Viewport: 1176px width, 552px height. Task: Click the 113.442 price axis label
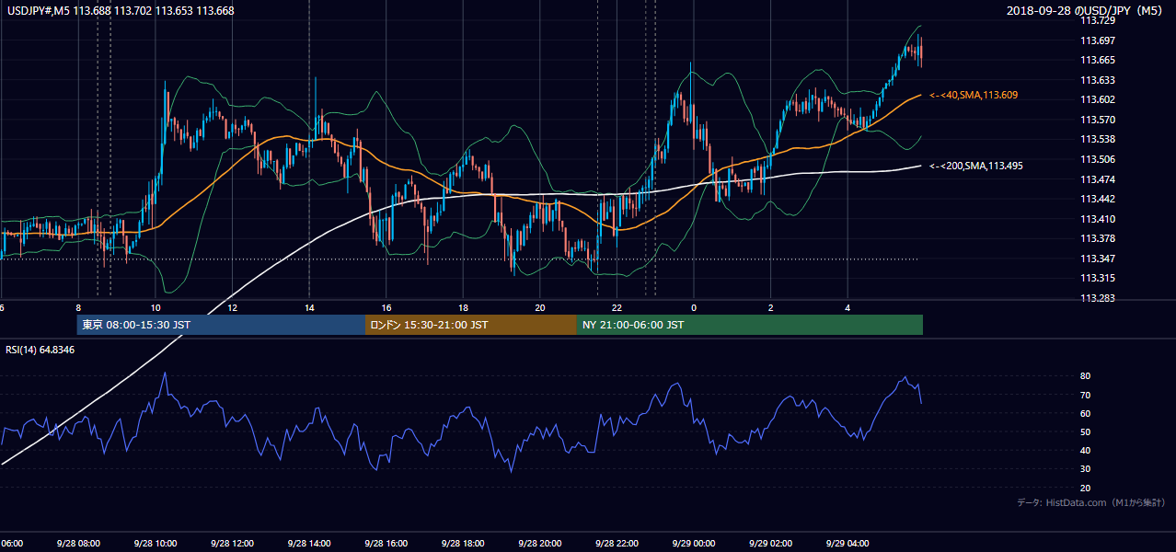pyautogui.click(x=1099, y=199)
